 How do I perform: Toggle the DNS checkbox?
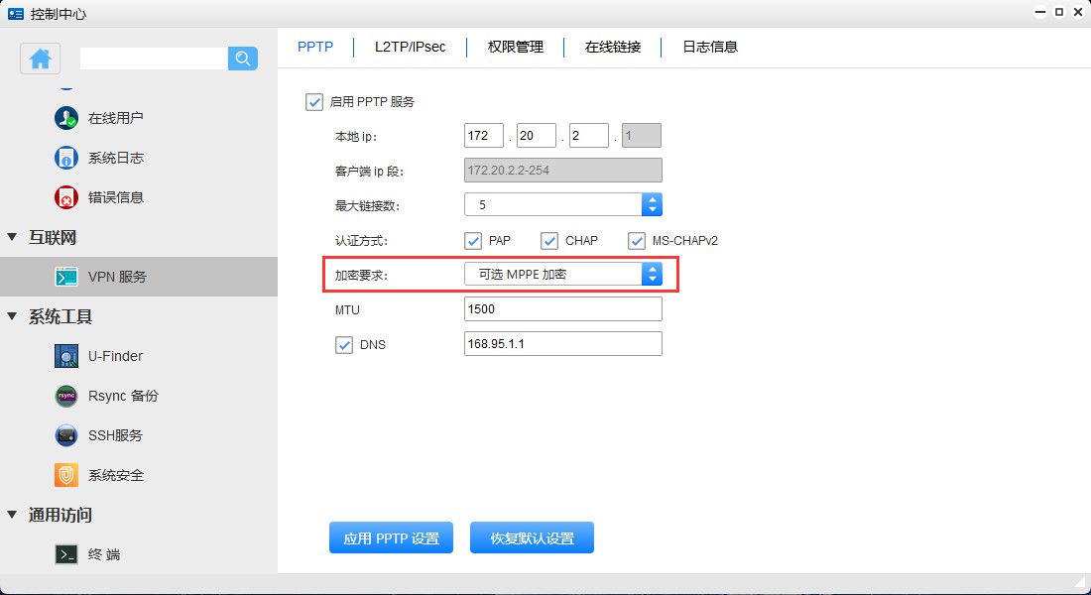pos(344,343)
